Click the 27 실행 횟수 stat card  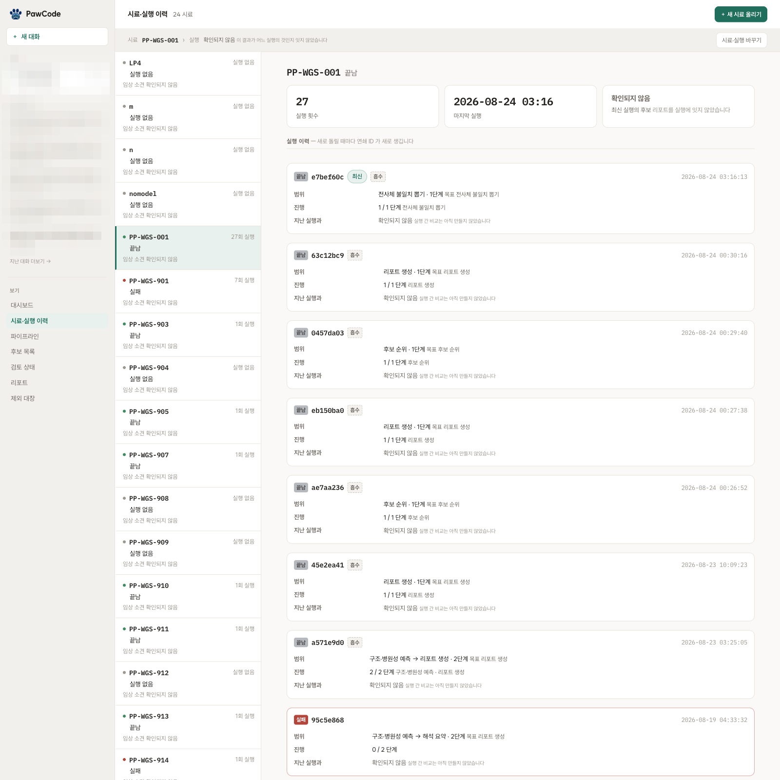click(363, 106)
